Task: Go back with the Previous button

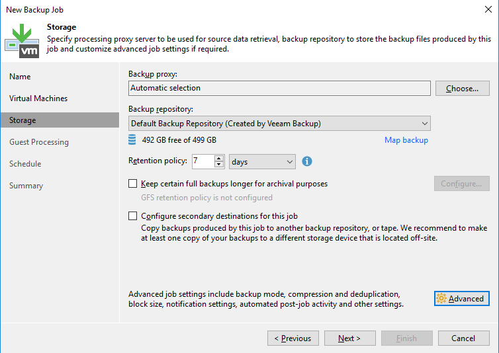Action: 293,338
